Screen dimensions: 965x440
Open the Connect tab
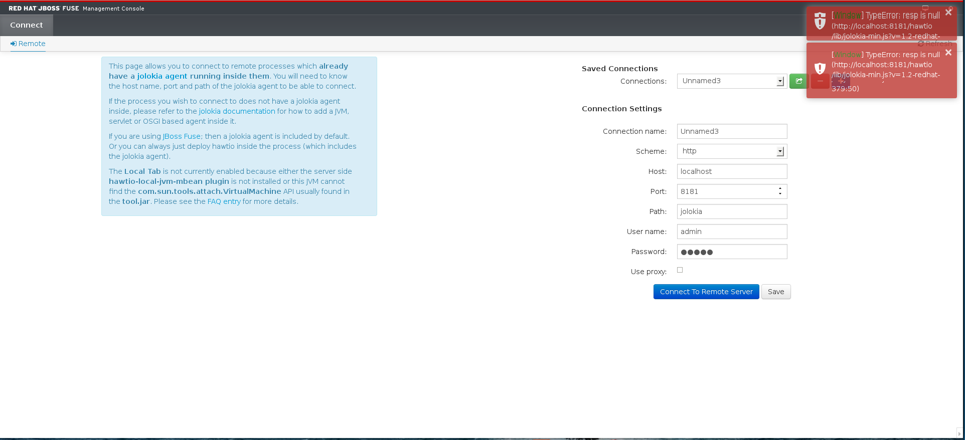click(x=27, y=25)
